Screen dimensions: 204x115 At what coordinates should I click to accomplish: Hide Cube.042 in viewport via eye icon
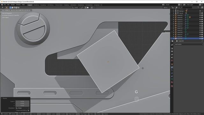[x=200, y=39]
